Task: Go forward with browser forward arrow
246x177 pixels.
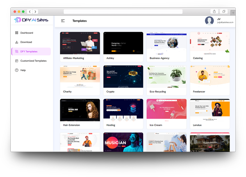Action: point(36,11)
